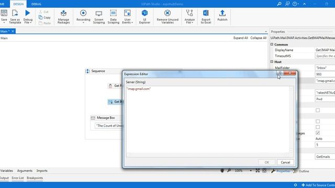Click the vertical scrollbar in Expression Editor
The width and height of the screenshot is (335, 188).
click(x=291, y=120)
